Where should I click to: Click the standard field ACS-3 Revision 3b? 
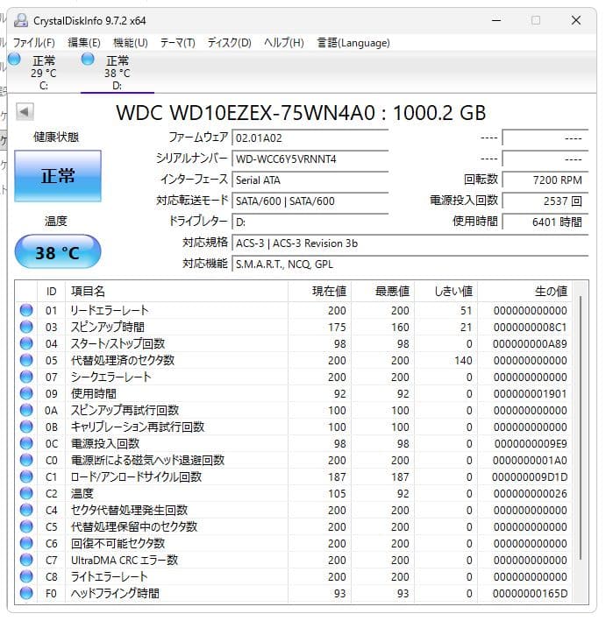point(410,243)
